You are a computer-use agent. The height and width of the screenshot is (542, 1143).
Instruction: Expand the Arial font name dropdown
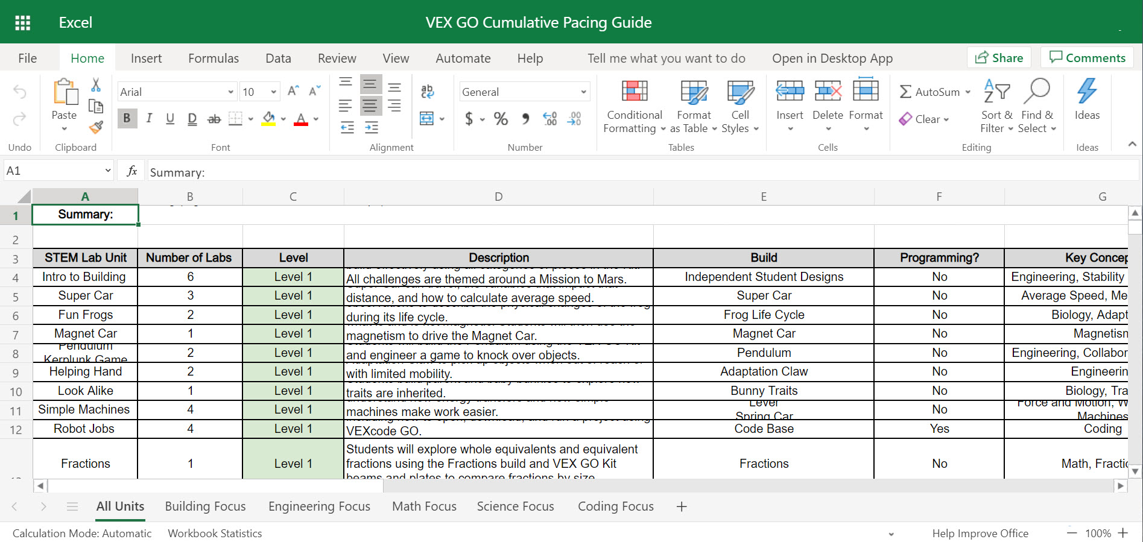point(230,92)
